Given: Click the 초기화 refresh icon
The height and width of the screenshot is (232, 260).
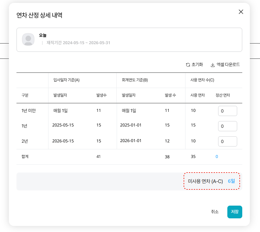Looking at the screenshot, I should pyautogui.click(x=188, y=65).
